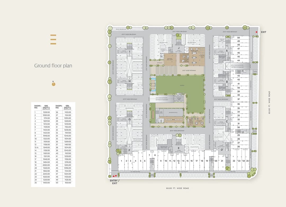Click shop 19 on the floor plan
The image size is (286, 207).
[x=207, y=161]
